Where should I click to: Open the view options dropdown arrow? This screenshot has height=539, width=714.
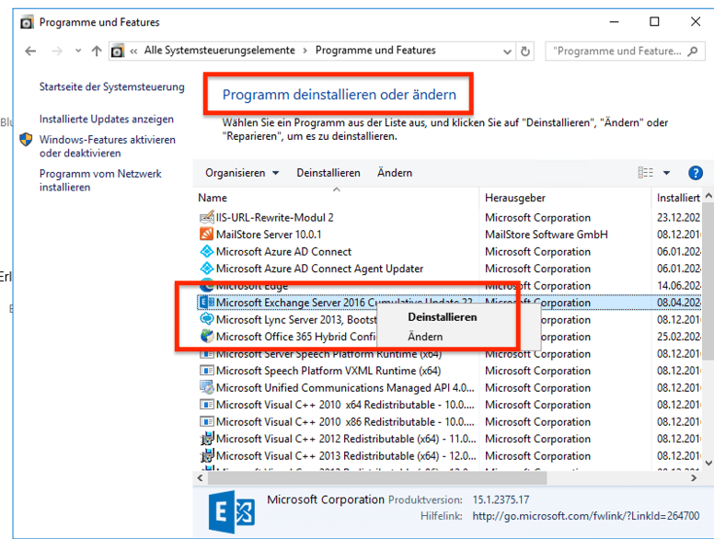[x=667, y=173]
